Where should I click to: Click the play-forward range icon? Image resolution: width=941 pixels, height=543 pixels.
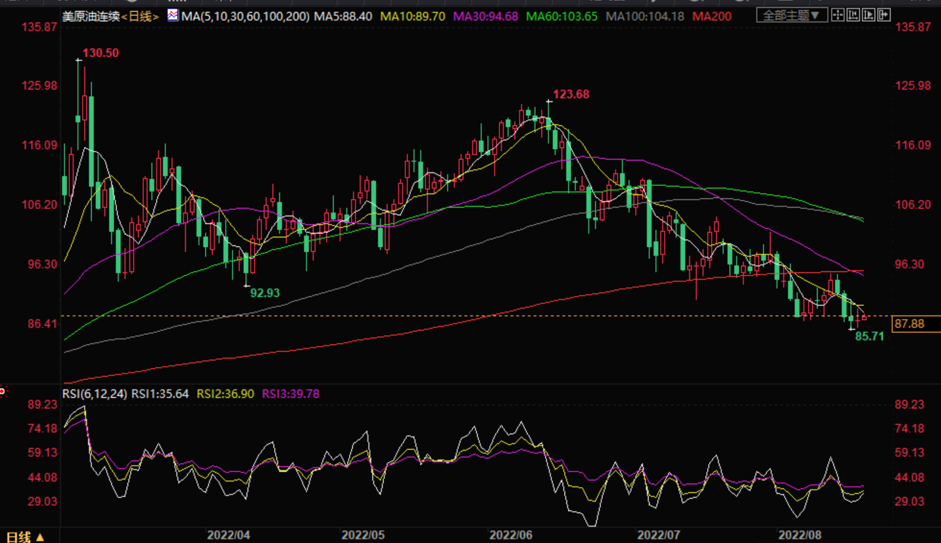pyautogui.click(x=869, y=15)
